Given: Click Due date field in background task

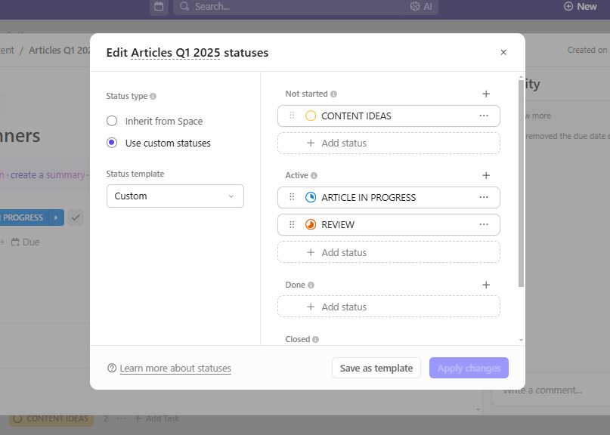Looking at the screenshot, I should click(25, 242).
